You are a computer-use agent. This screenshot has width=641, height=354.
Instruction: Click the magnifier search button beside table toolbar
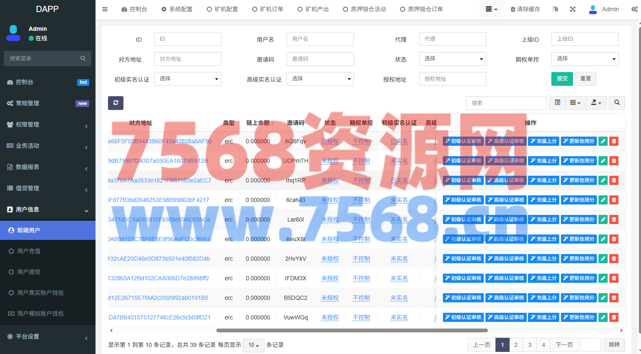coord(617,102)
